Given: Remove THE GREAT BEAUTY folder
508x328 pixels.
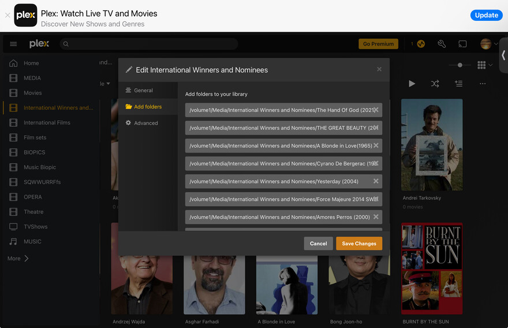Looking at the screenshot, I should click(x=376, y=128).
